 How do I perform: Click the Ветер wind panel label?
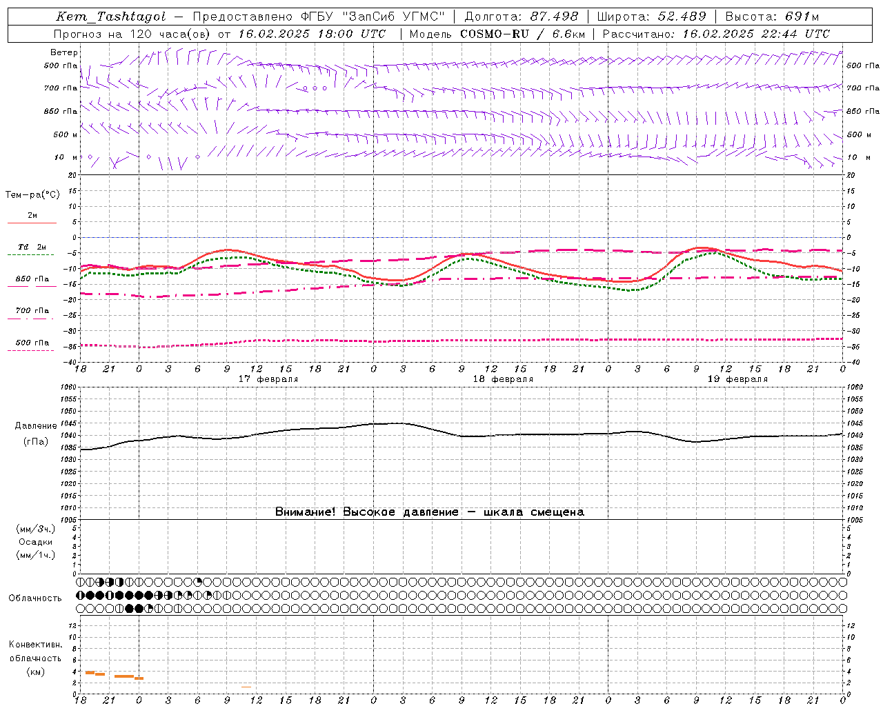[63, 52]
